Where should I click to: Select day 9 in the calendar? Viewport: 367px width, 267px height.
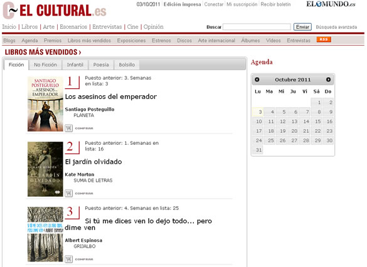coord(328,112)
